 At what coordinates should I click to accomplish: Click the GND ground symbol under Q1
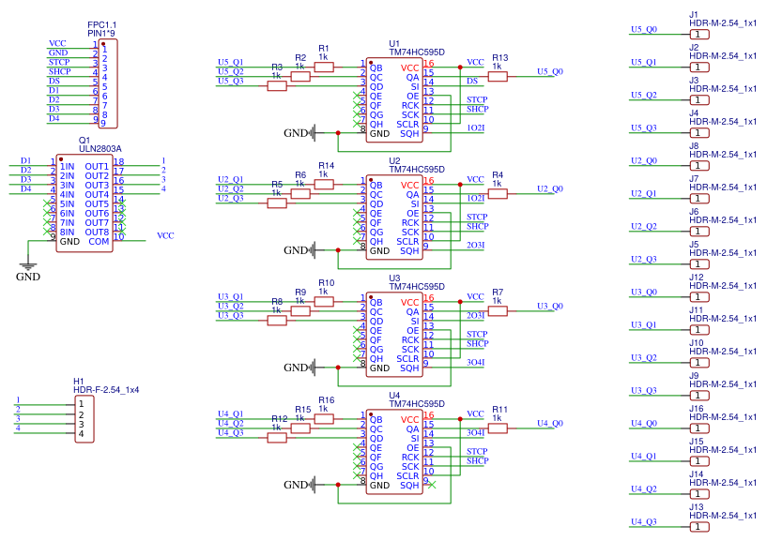(28, 271)
